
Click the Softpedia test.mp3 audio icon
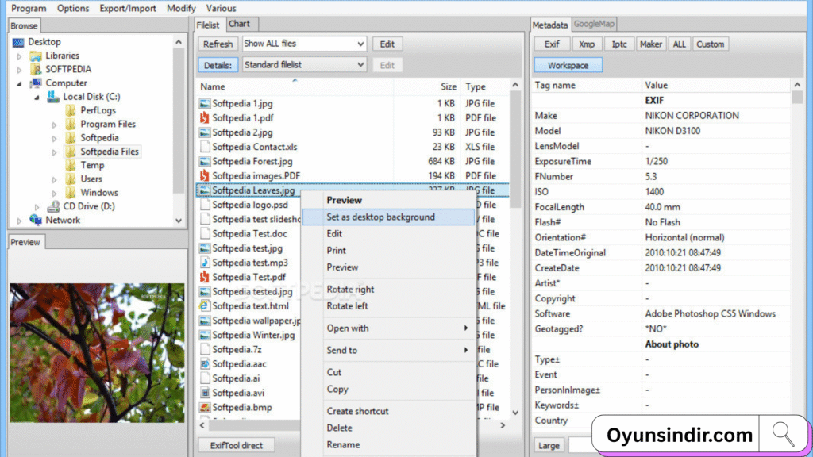pyautogui.click(x=205, y=263)
